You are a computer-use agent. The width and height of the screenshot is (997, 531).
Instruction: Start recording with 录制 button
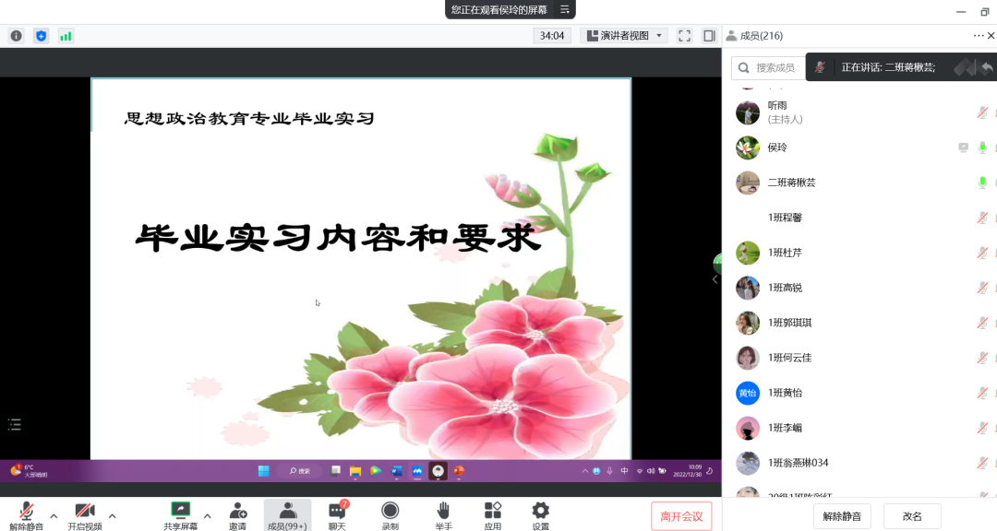pyautogui.click(x=390, y=514)
